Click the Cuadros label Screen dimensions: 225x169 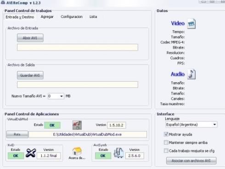[x=177, y=58]
